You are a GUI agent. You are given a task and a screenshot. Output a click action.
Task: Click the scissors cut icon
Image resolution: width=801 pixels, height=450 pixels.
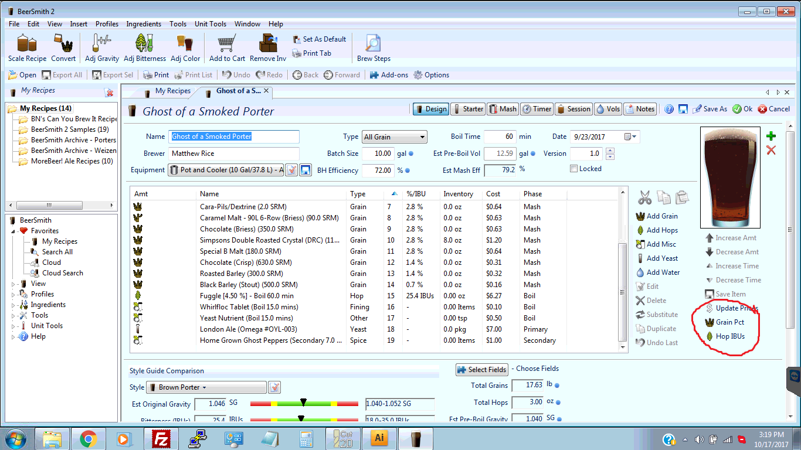645,197
